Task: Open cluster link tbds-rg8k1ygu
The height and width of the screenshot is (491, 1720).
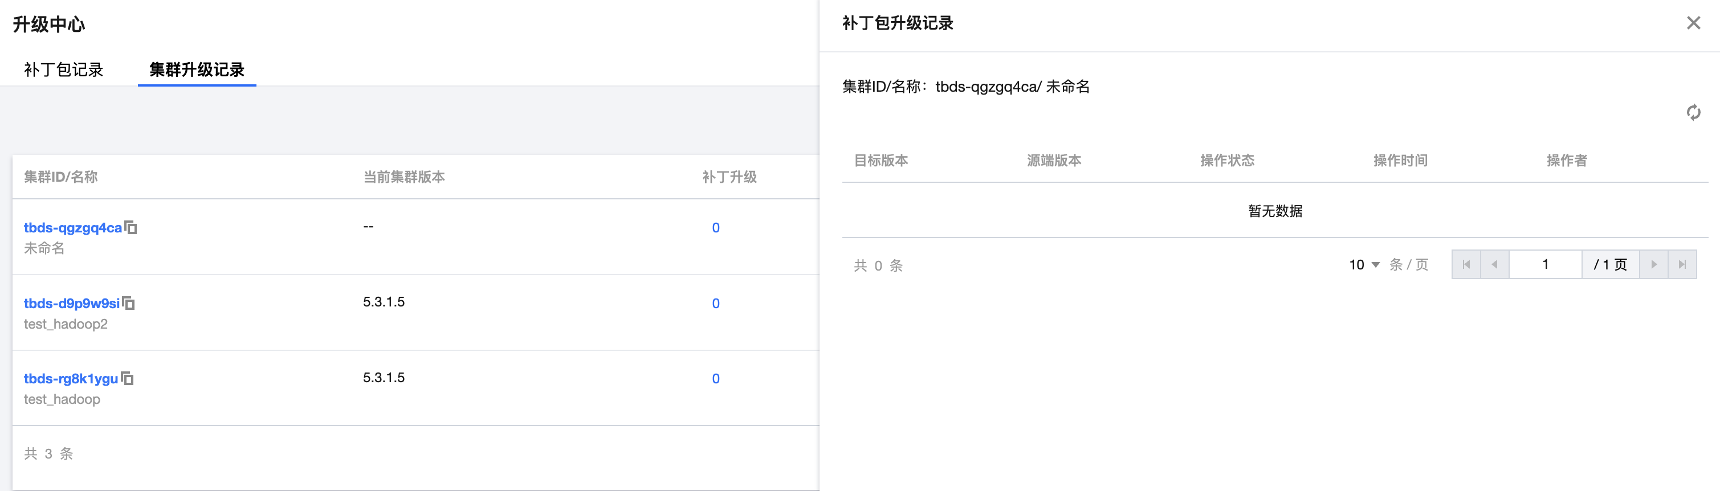Action: click(71, 379)
